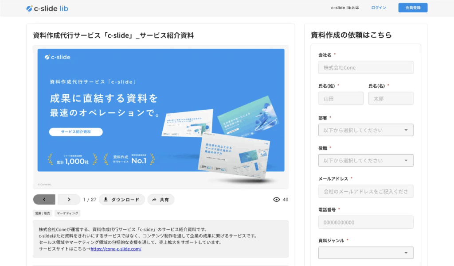The width and height of the screenshot is (454, 266).
Task: Click the ダウンロード download button
Action: (x=121, y=200)
